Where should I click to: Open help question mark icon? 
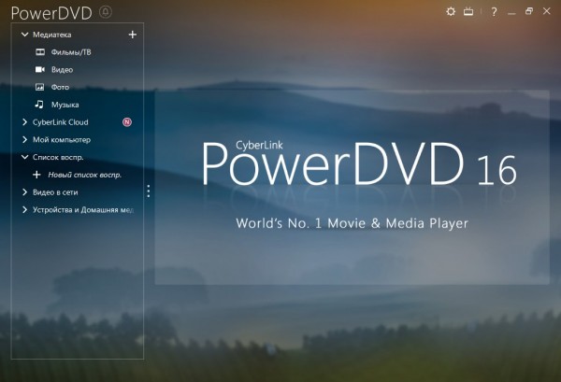(494, 12)
